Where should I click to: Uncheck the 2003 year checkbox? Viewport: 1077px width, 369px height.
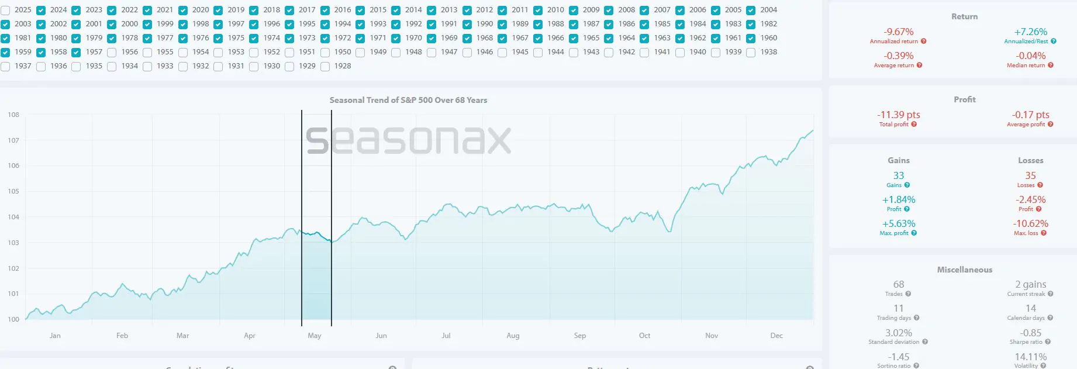(x=5, y=25)
